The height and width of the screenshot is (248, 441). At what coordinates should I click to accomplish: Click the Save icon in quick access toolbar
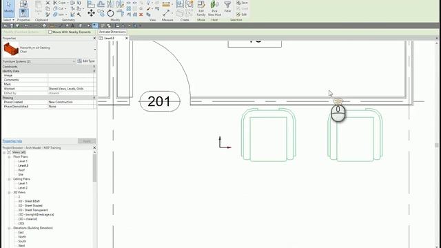[12, 25]
